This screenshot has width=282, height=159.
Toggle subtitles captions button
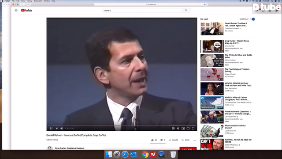173,129
